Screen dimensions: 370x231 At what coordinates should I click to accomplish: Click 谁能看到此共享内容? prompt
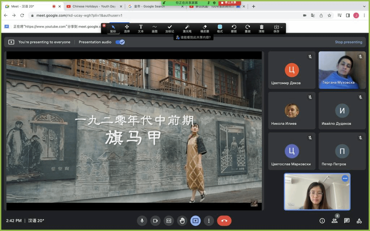pyautogui.click(x=194, y=37)
